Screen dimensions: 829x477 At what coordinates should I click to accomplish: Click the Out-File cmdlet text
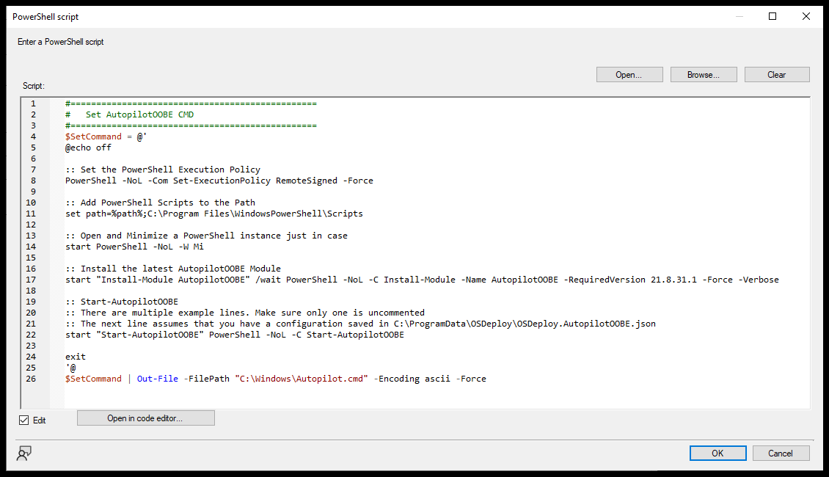157,378
